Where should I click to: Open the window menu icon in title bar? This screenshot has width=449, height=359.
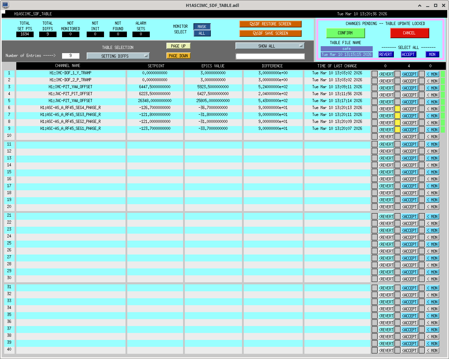[5, 5]
